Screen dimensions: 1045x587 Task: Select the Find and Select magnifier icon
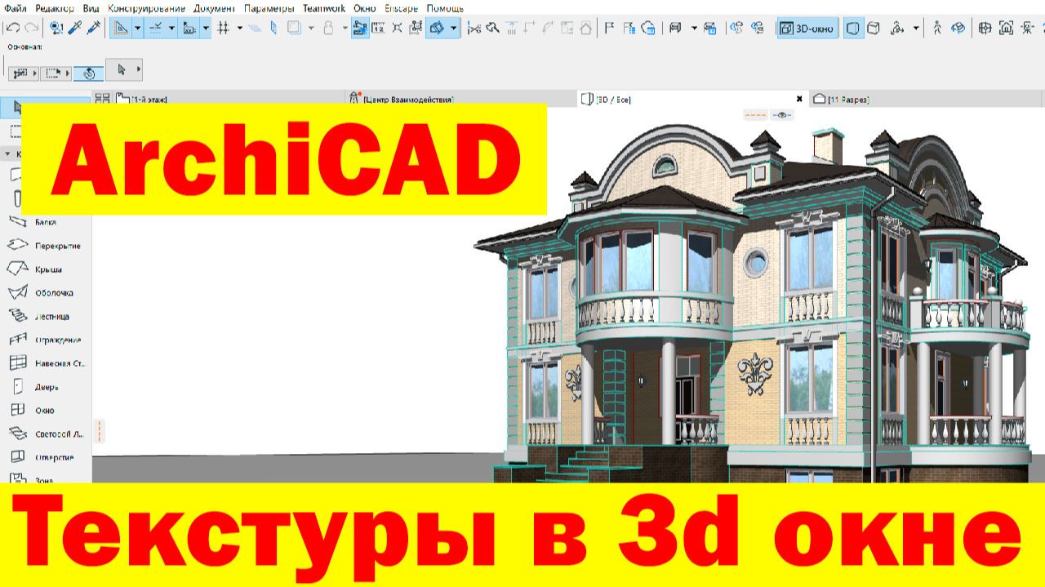point(56,28)
